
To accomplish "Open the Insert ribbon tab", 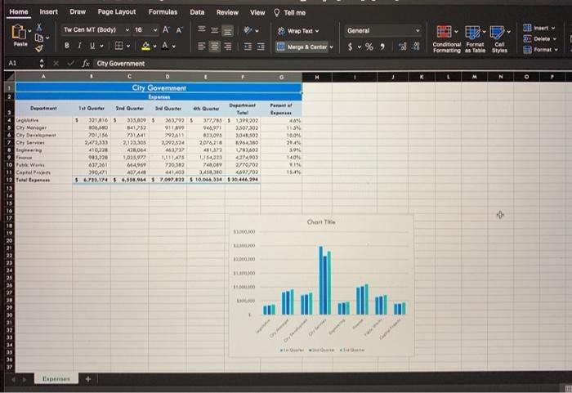I will pos(48,11).
